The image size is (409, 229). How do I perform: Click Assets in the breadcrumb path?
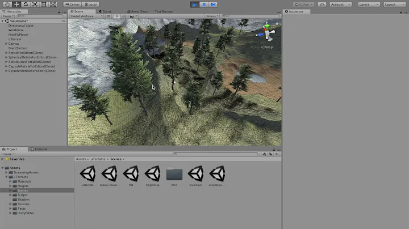tap(81, 159)
